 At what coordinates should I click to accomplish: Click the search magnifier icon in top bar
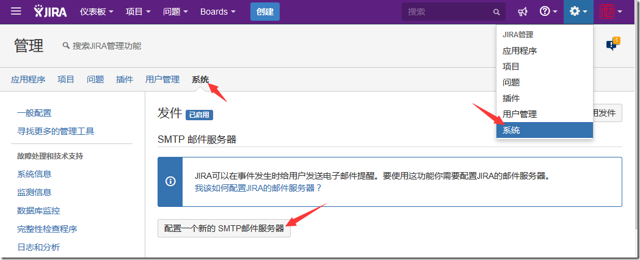click(496, 12)
